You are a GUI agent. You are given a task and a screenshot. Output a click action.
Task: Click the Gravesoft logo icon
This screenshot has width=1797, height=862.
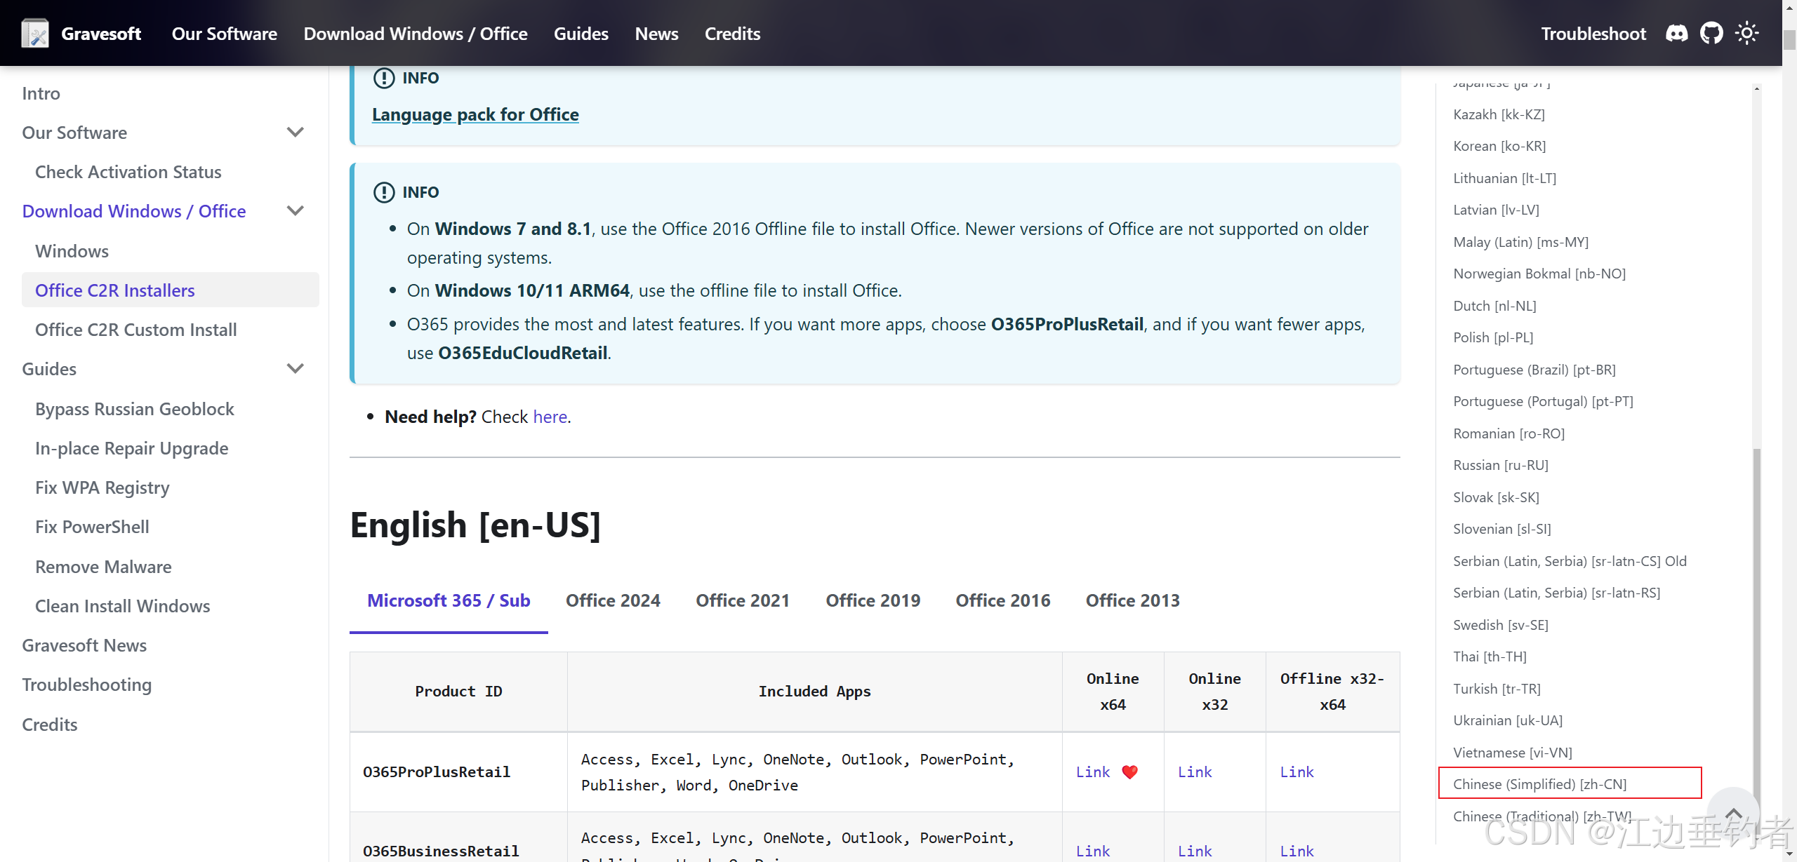pos(35,33)
